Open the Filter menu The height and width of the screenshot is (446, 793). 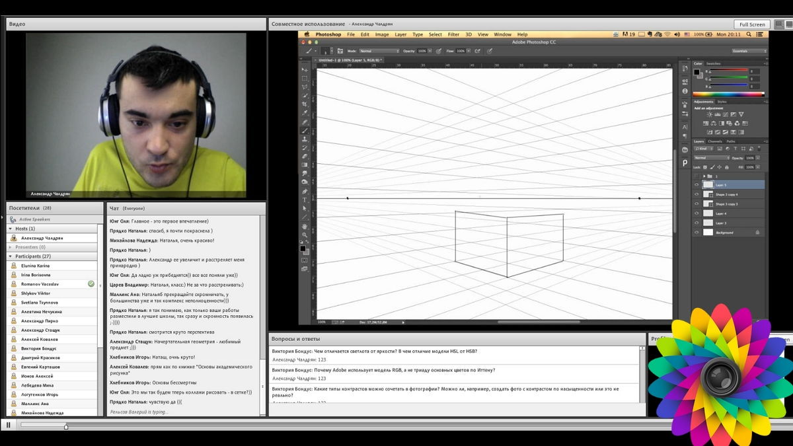click(453, 34)
